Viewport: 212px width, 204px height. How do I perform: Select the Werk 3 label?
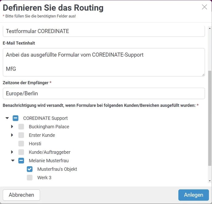pos(44,178)
